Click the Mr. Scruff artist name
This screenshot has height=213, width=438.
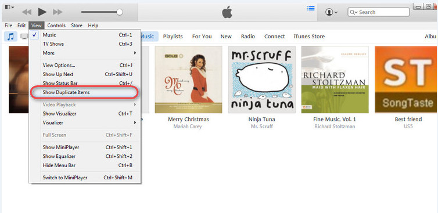coord(262,127)
